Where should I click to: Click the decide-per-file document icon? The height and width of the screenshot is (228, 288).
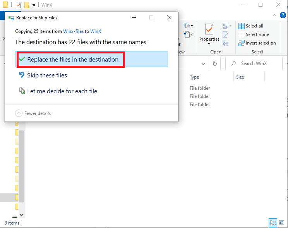[22, 91]
